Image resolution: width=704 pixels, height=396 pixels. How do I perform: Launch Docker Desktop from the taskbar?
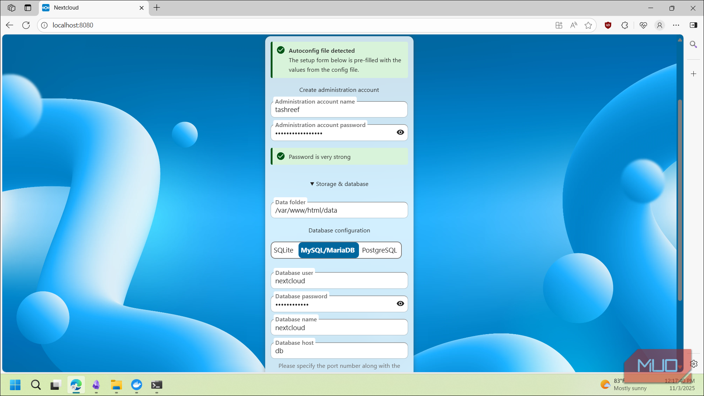pos(136,385)
